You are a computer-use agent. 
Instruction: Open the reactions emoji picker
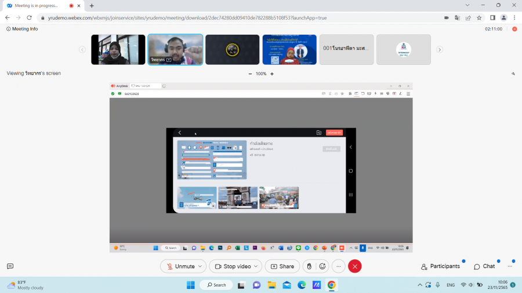coord(322,266)
